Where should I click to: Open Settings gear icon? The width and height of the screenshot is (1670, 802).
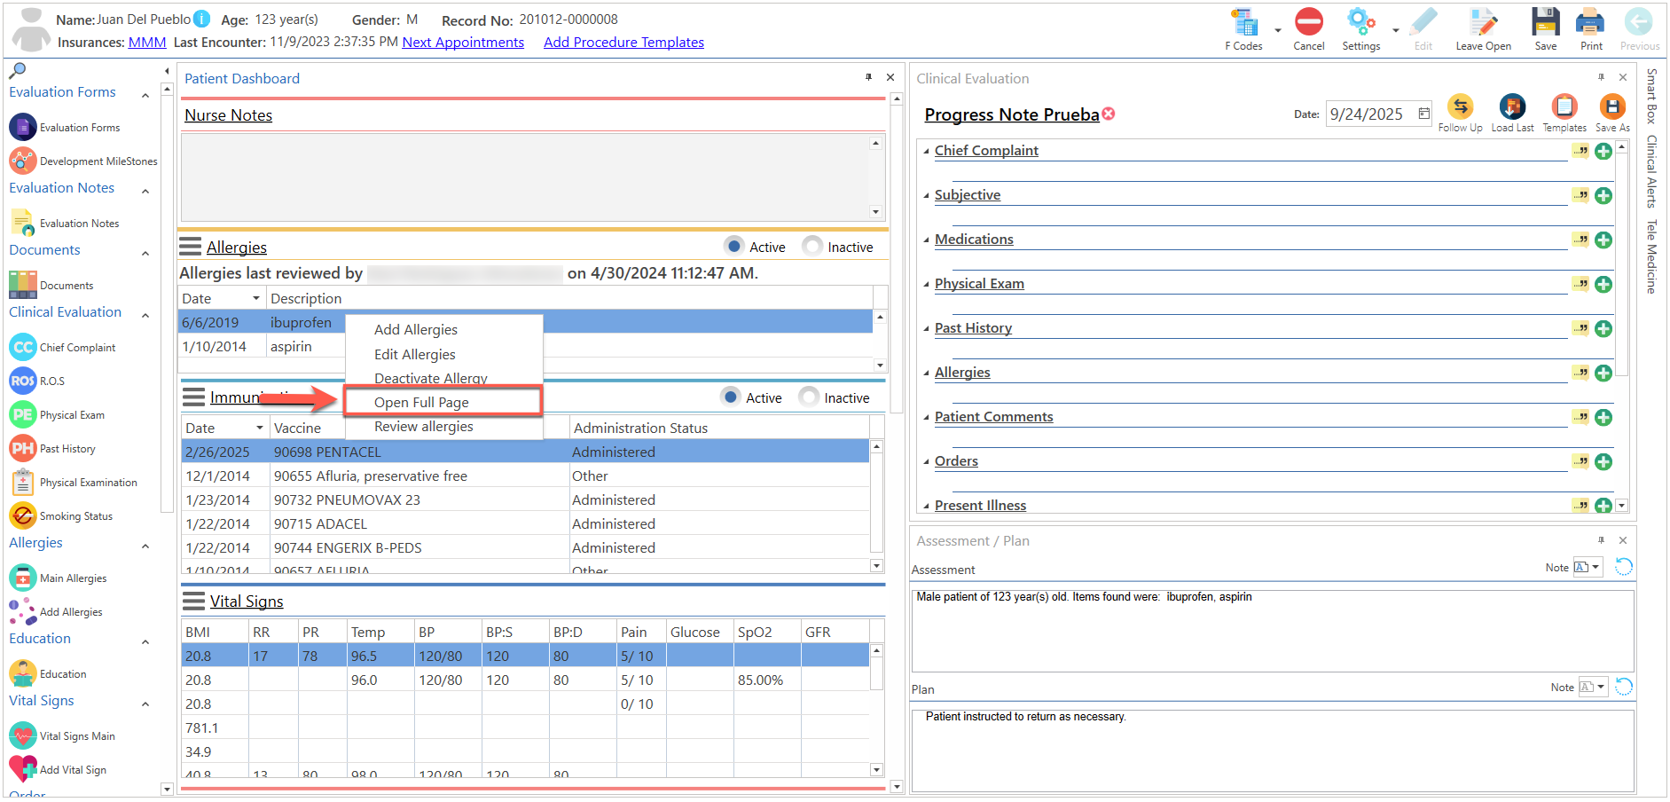(1360, 21)
